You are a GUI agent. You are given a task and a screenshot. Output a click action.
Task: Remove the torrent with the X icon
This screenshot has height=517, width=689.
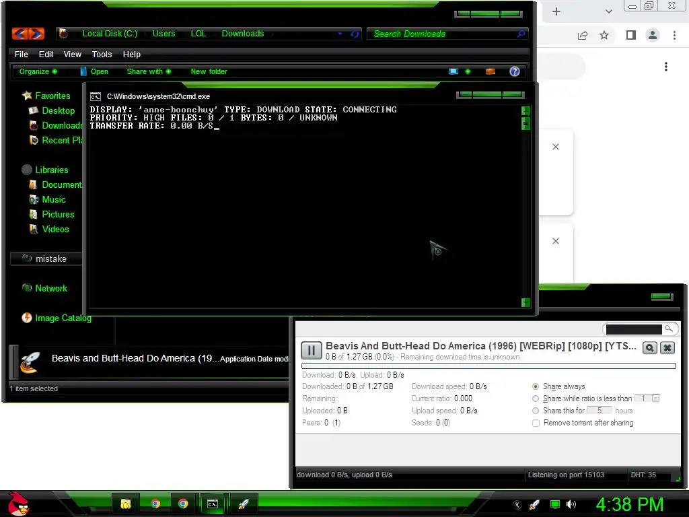[667, 348]
